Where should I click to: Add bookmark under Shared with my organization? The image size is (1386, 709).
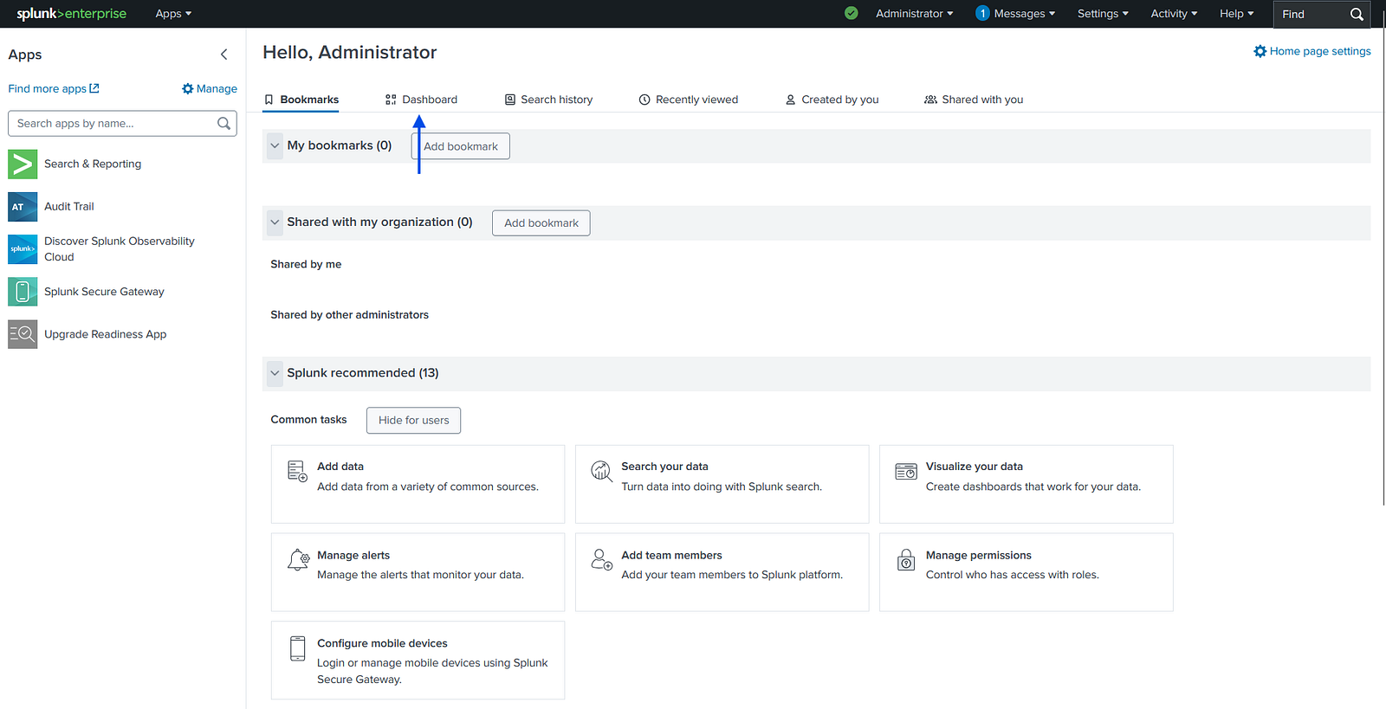541,223
